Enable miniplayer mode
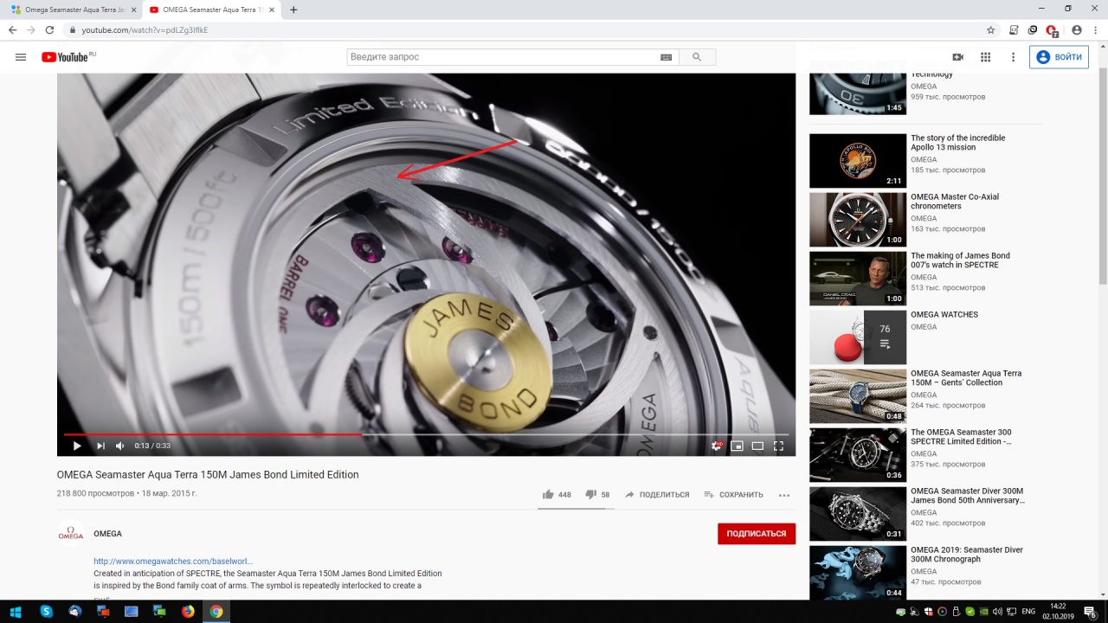1108x623 pixels. [737, 446]
